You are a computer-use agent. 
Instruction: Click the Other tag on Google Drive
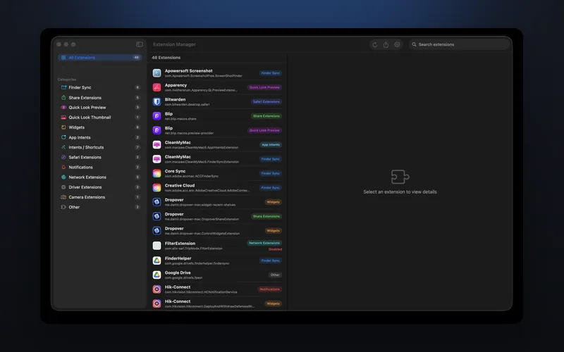coord(275,275)
